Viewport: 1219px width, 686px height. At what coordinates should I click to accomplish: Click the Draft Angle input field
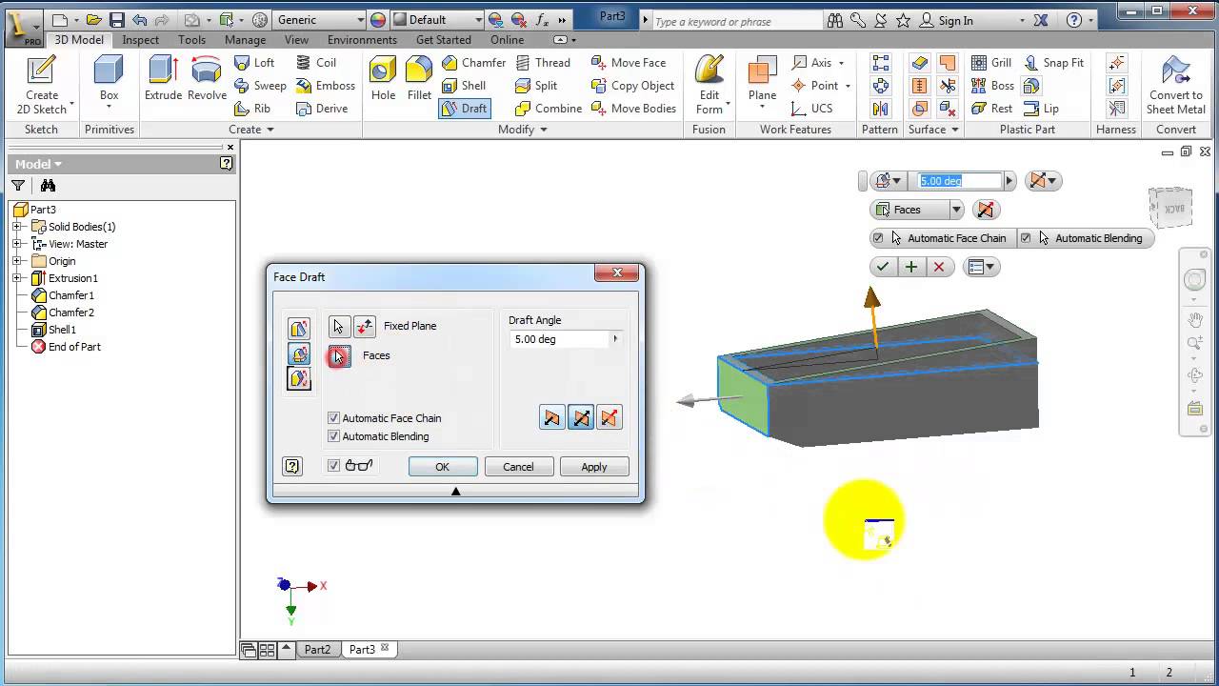click(559, 339)
